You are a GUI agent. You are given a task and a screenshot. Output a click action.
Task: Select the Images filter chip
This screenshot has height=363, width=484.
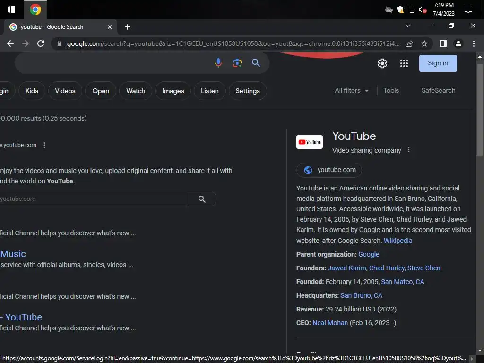173,91
